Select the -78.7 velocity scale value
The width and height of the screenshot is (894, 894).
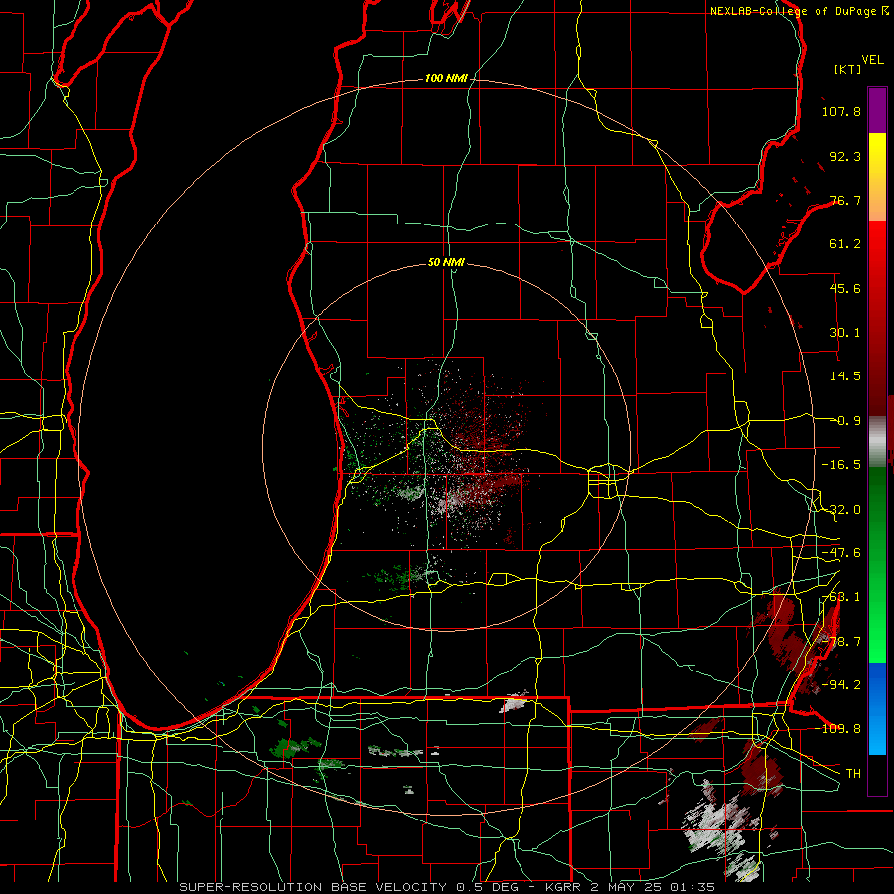(x=841, y=642)
